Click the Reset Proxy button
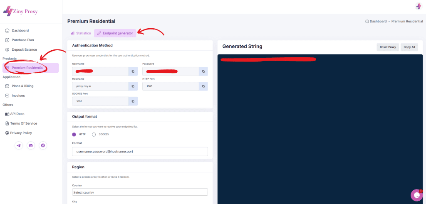Image resolution: width=426 pixels, height=204 pixels. coord(388,47)
